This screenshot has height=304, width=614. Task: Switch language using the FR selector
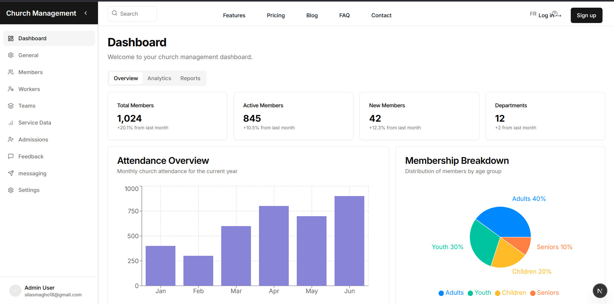[x=533, y=13]
